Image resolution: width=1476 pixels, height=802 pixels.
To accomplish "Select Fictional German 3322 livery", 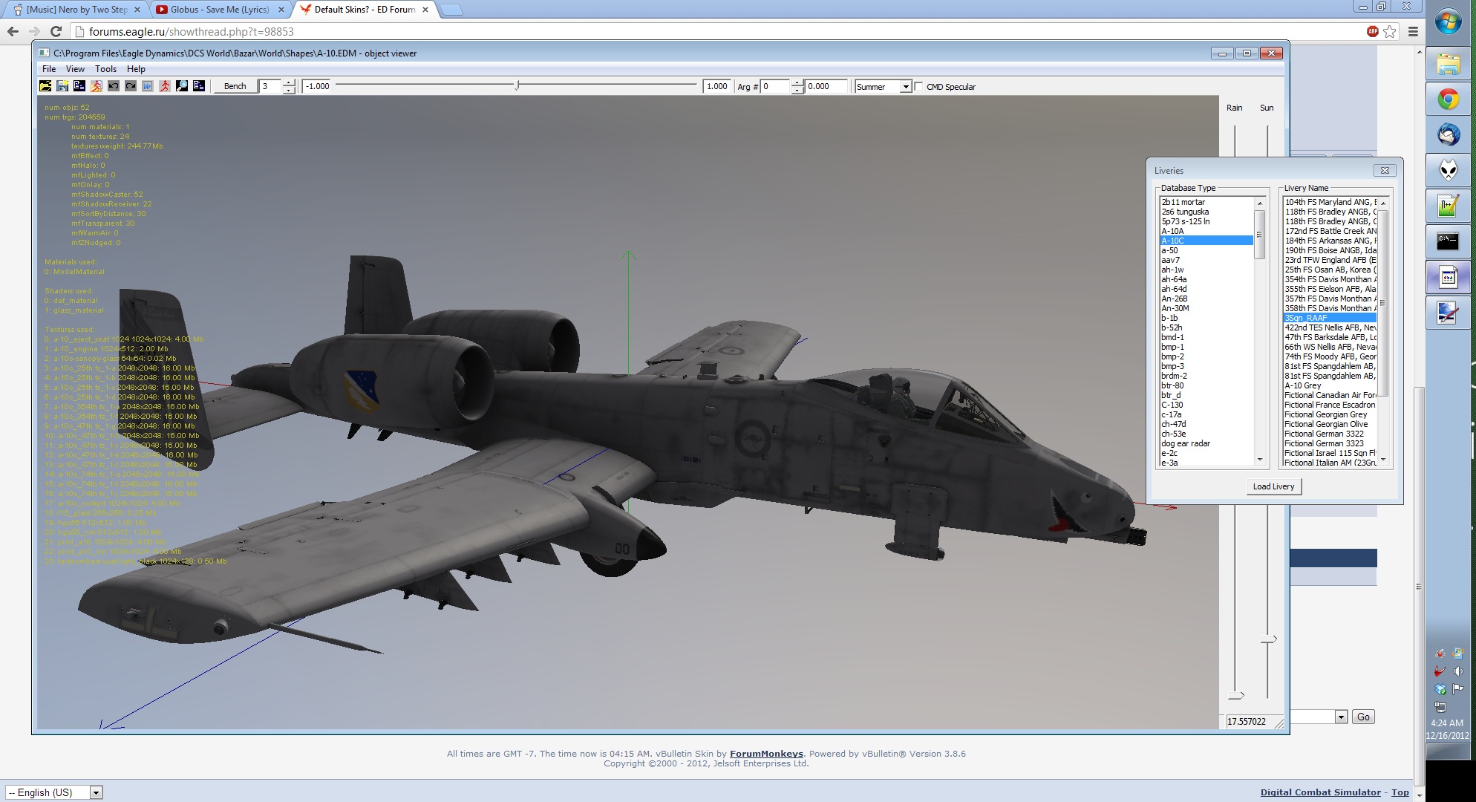I will (x=1330, y=434).
